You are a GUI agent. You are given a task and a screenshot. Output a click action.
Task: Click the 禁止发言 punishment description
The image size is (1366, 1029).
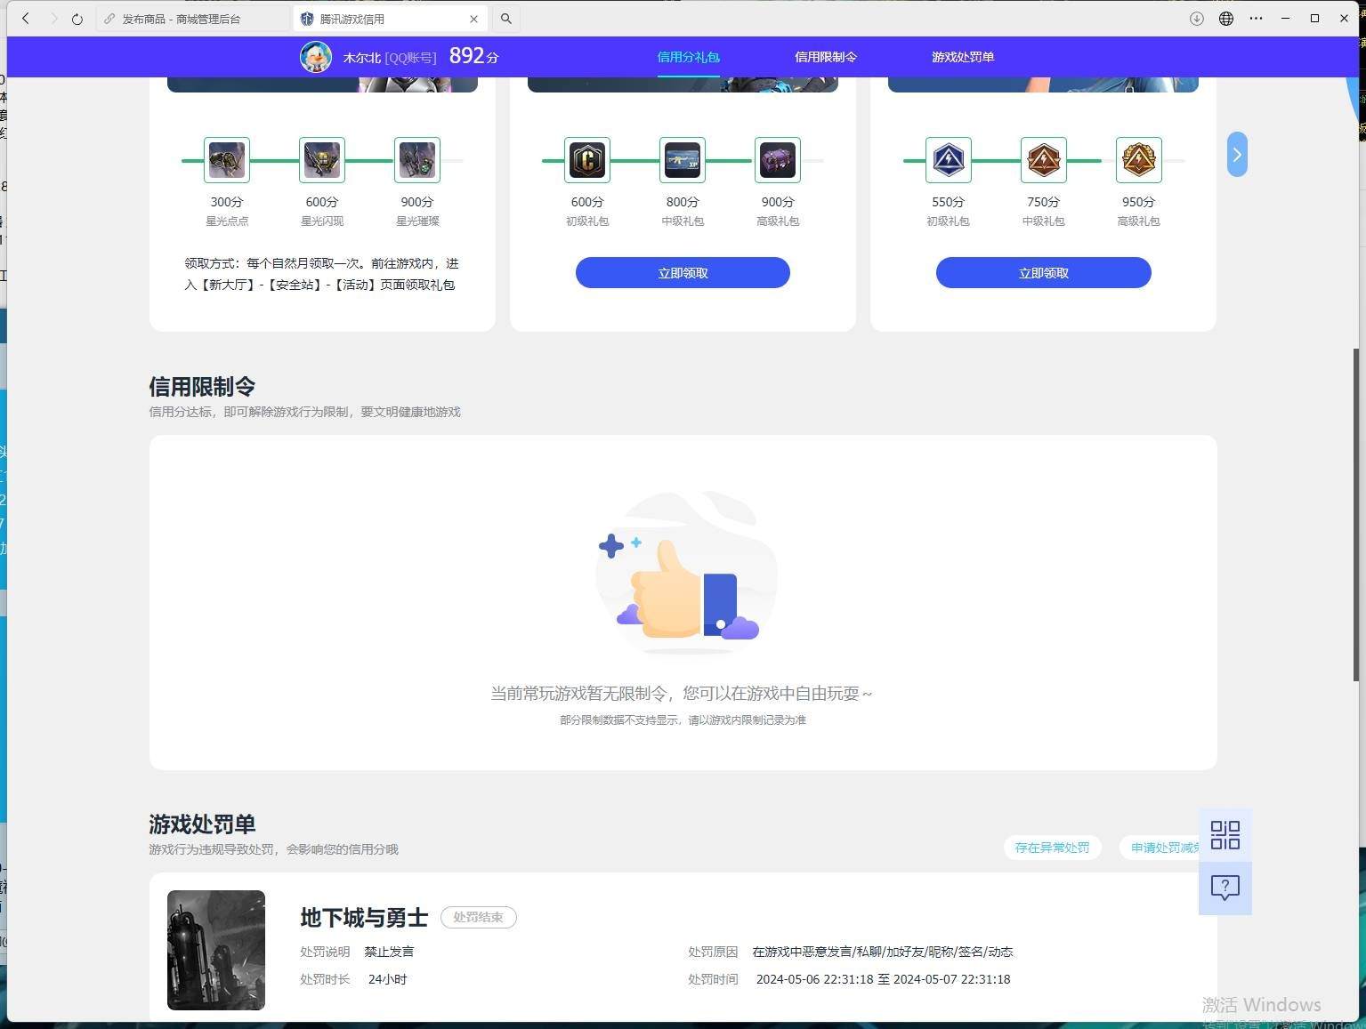[x=389, y=952]
